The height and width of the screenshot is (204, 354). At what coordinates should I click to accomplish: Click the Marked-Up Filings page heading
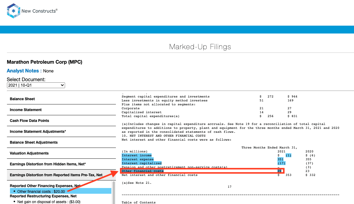tap(200, 46)
